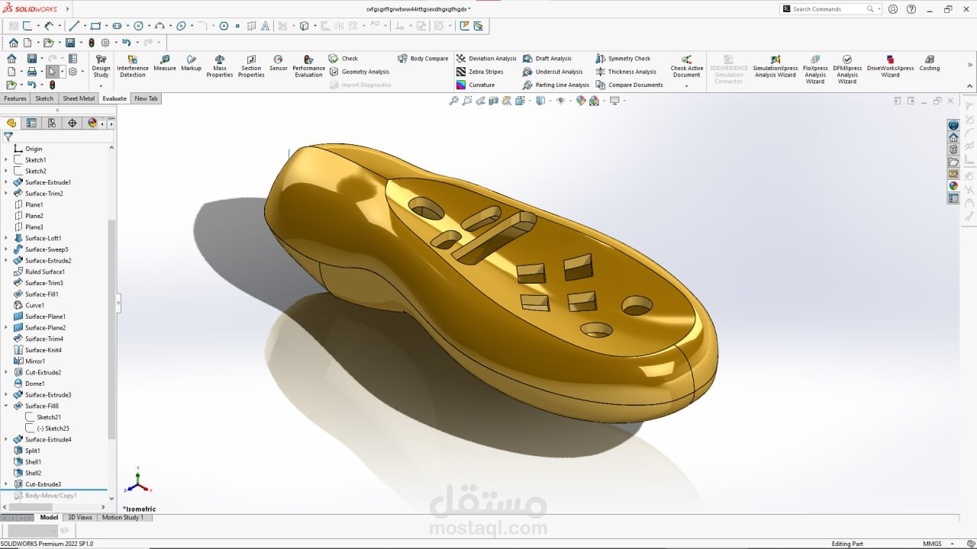This screenshot has width=977, height=549.
Task: Click Compare Documents
Action: 629,85
